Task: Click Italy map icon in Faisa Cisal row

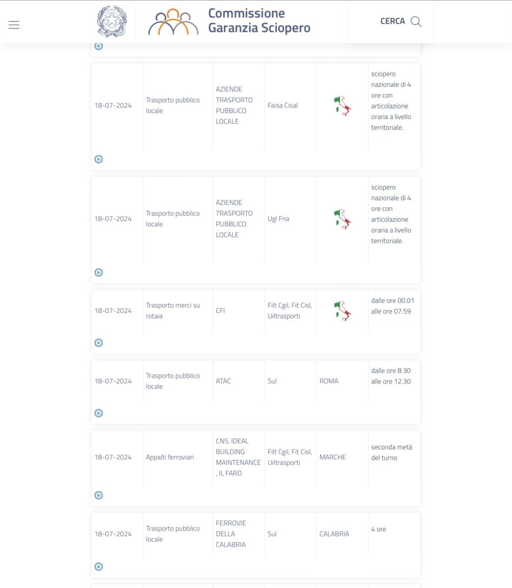Action: coord(342,106)
